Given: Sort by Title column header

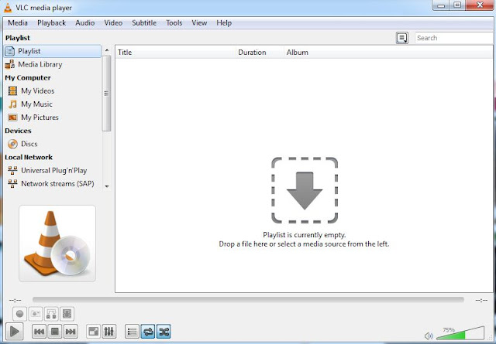Looking at the screenshot, I should pyautogui.click(x=176, y=53).
